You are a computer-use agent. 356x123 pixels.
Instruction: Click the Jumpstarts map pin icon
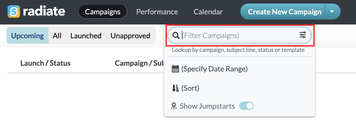(x=174, y=106)
